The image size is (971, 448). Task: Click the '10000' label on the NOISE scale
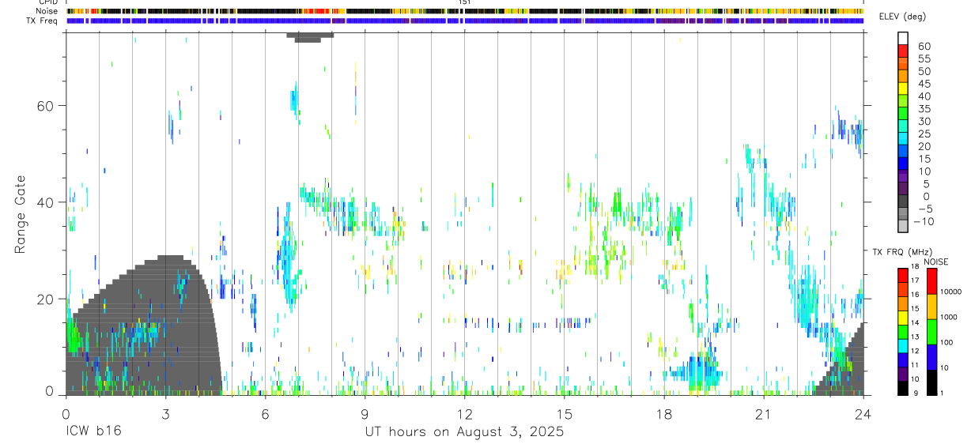[x=950, y=292]
